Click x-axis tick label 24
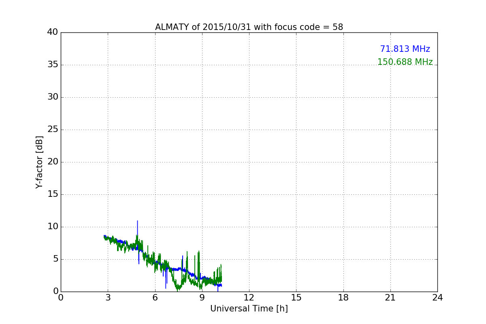486x324 pixels. click(x=437, y=298)
